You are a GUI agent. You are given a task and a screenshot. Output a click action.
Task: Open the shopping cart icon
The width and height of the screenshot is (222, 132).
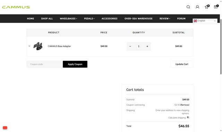coord(216,7)
